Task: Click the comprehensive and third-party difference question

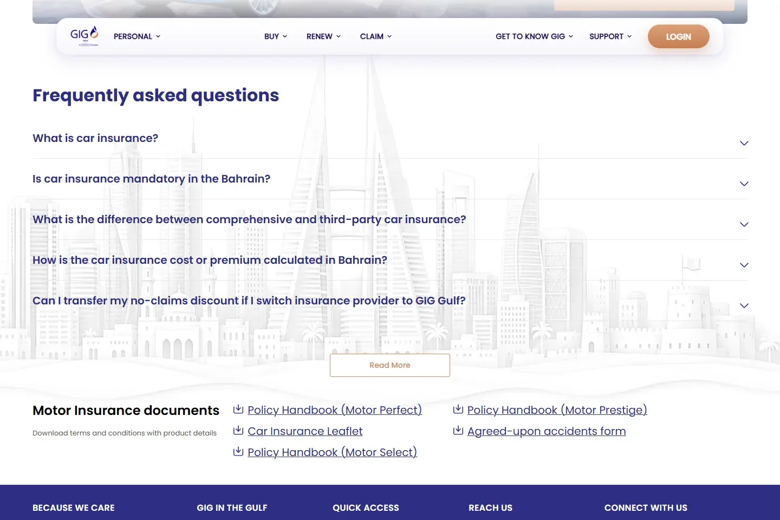Action: point(249,219)
